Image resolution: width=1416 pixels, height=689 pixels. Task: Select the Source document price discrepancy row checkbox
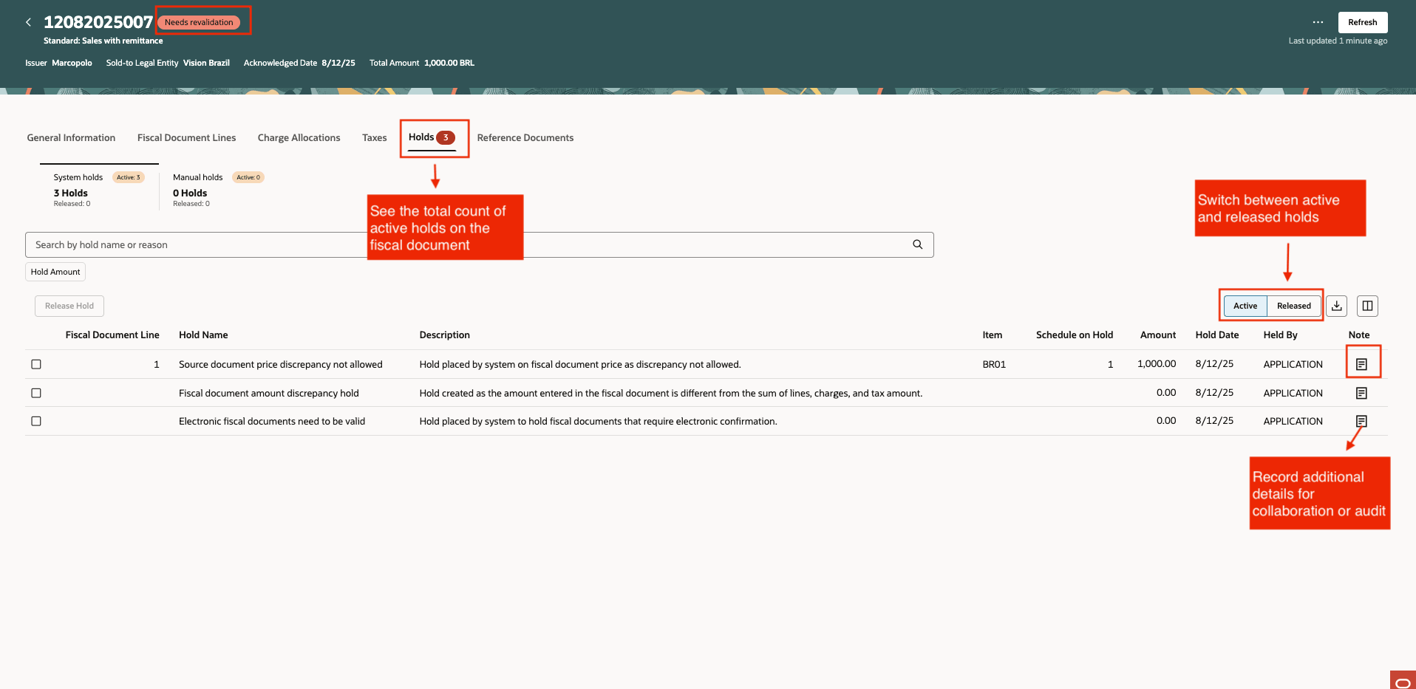tap(36, 364)
